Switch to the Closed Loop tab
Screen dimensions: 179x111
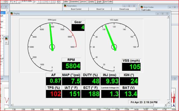click(x=124, y=9)
